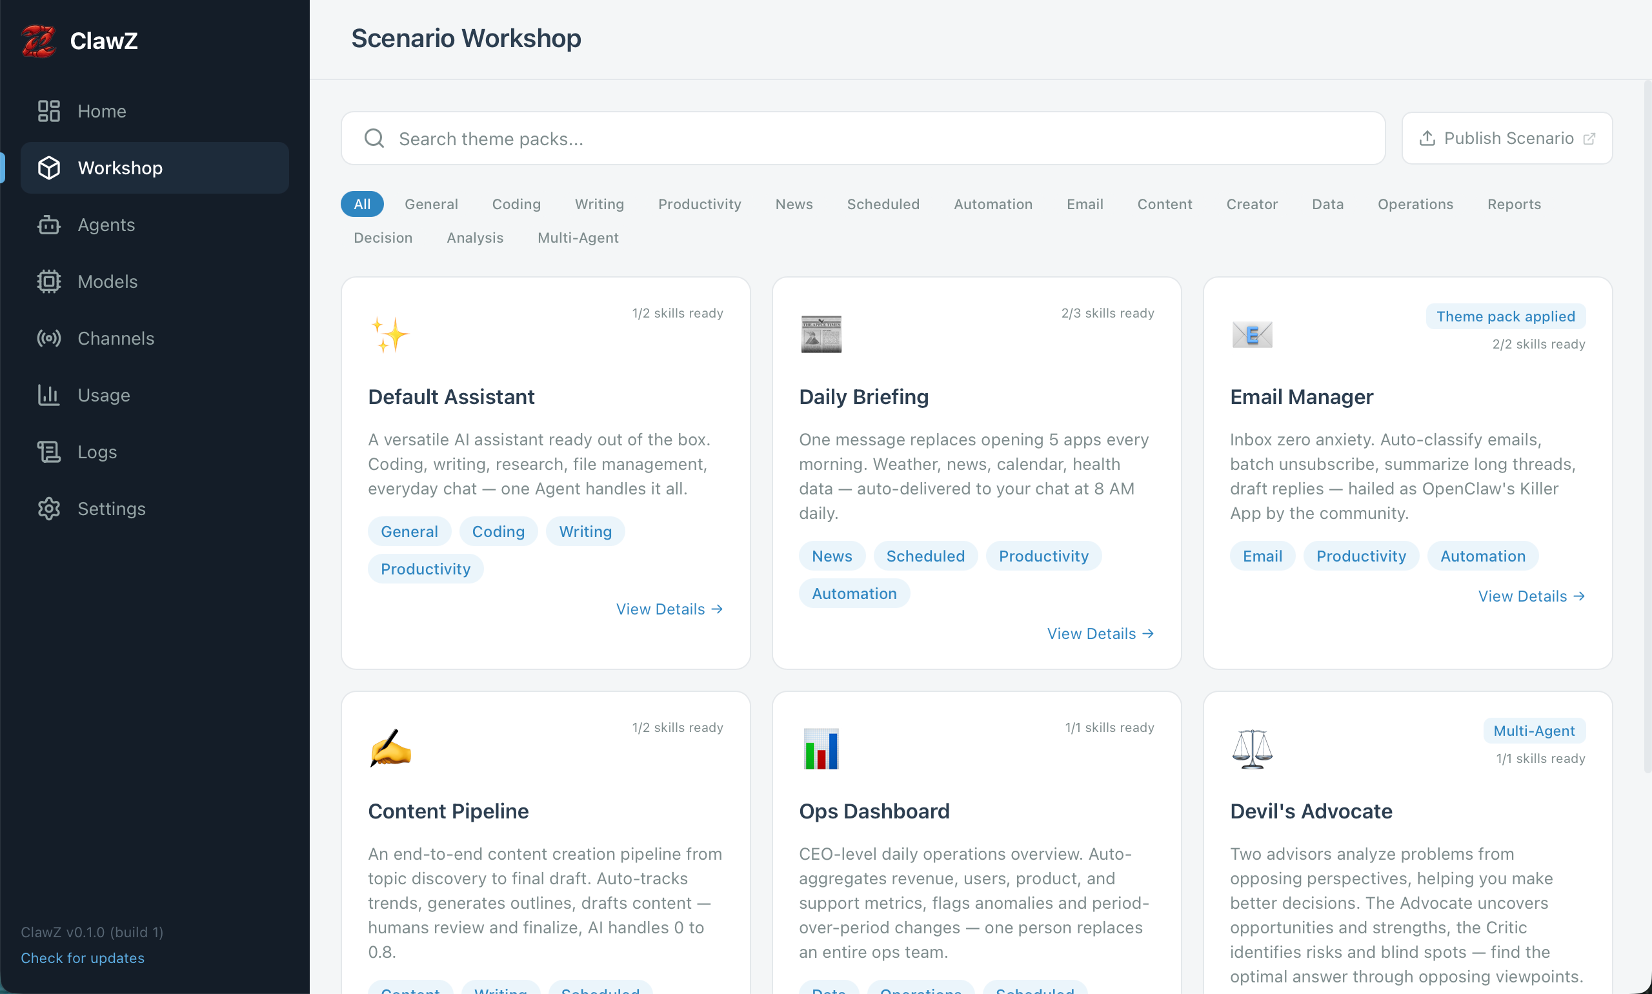Screen dimensions: 1652x994
Task: Open the Channels panel icon
Action: tap(48, 338)
